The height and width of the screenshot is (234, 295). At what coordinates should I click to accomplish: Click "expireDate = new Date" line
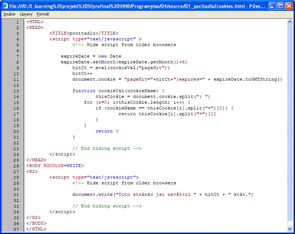pyautogui.click(x=91, y=56)
